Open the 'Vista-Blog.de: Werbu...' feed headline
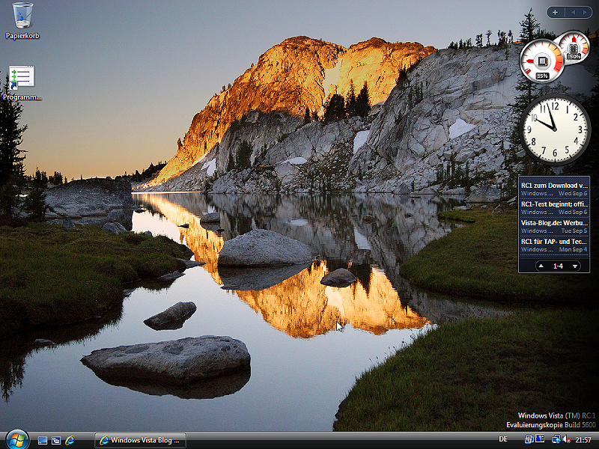Viewport: 599px width, 449px height. 554,222
